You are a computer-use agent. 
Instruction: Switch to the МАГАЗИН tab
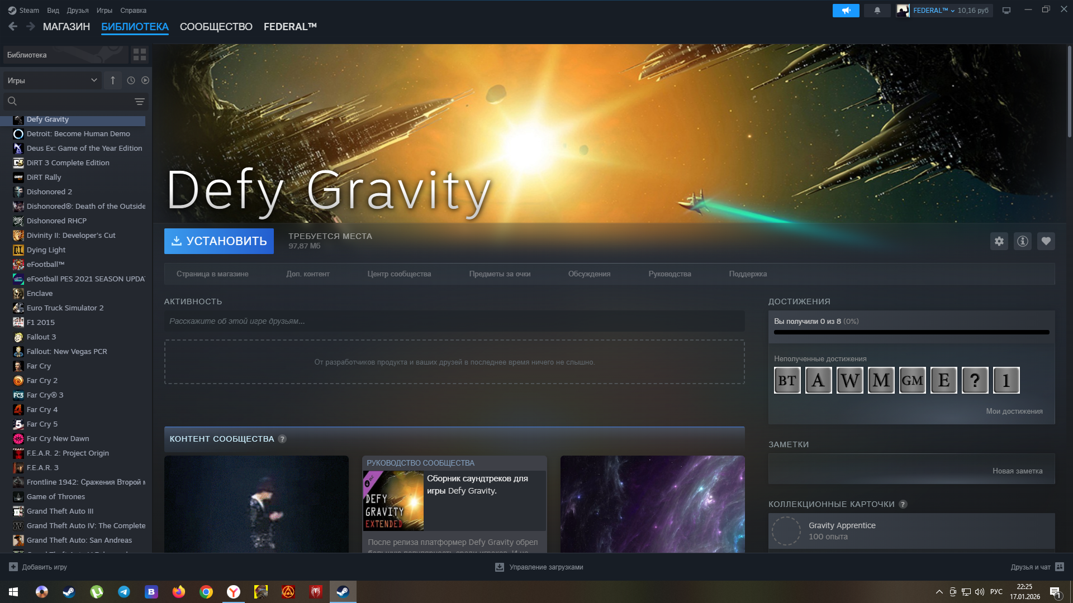pos(67,27)
